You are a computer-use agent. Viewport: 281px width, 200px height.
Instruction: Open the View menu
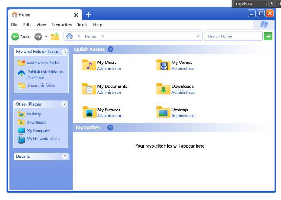[x=41, y=25]
